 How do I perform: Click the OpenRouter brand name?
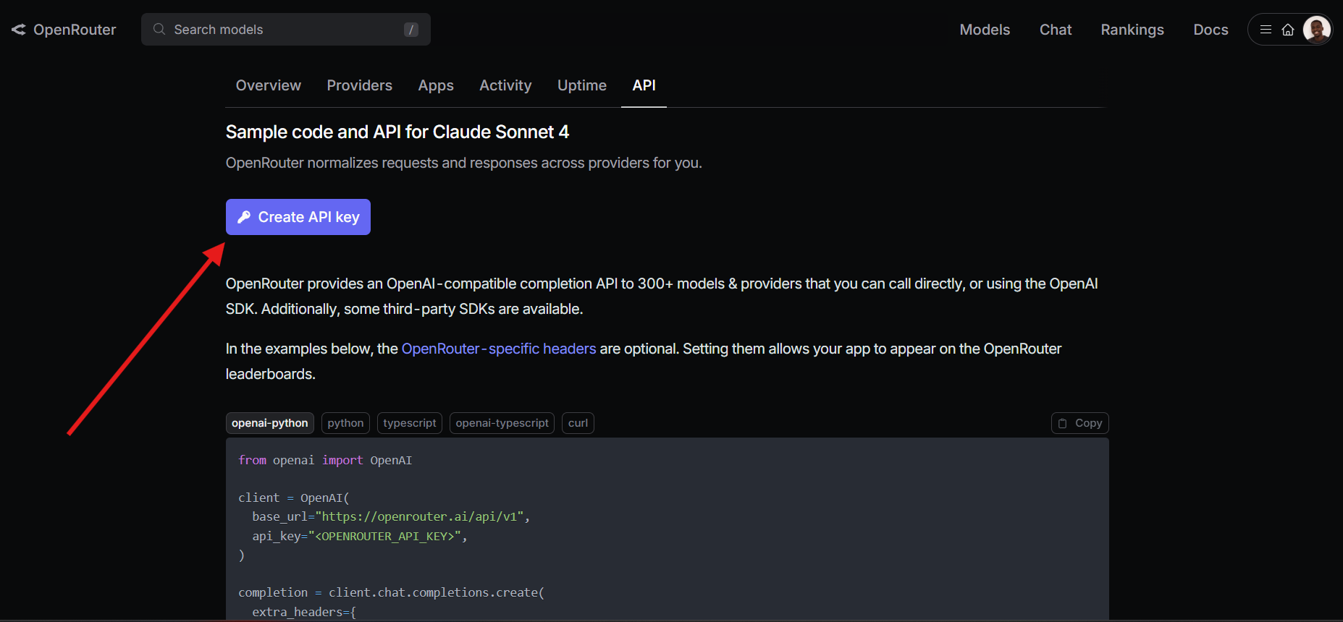click(75, 30)
